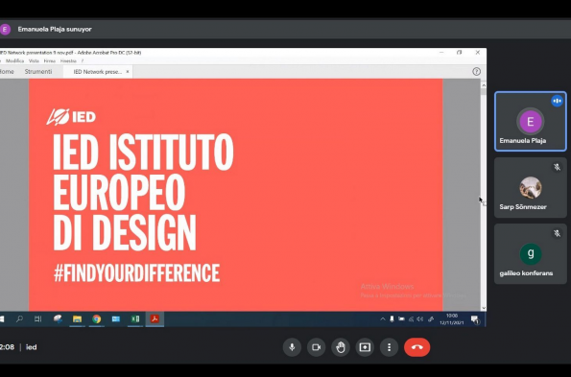The image size is (571, 377).
Task: Expand the system tray hidden icons chevron
Action: (x=383, y=319)
